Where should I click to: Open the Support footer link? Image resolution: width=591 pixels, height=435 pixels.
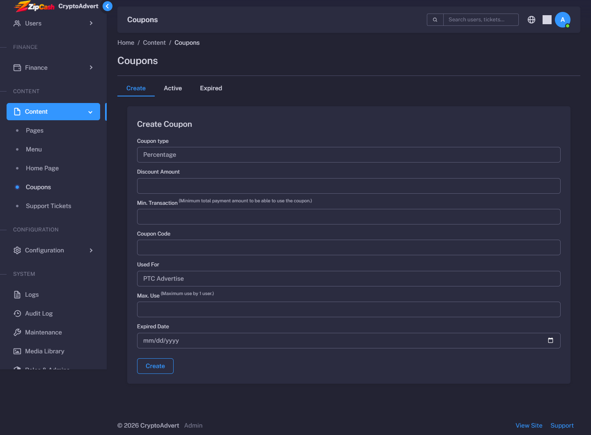pyautogui.click(x=562, y=426)
